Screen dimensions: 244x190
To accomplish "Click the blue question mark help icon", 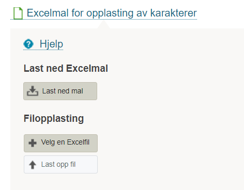I will click(x=28, y=44).
